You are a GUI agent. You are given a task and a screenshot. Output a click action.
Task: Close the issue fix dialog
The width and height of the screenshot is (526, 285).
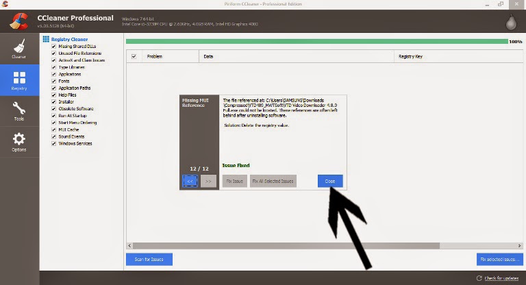pyautogui.click(x=330, y=181)
